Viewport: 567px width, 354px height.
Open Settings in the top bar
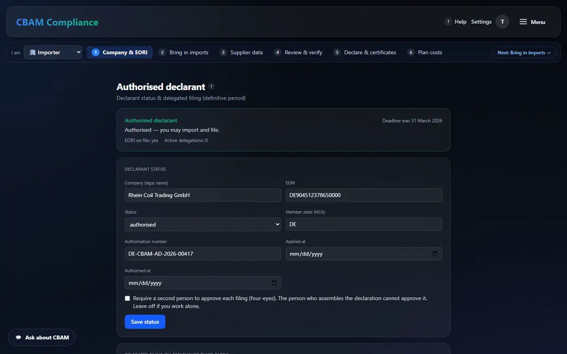point(481,22)
